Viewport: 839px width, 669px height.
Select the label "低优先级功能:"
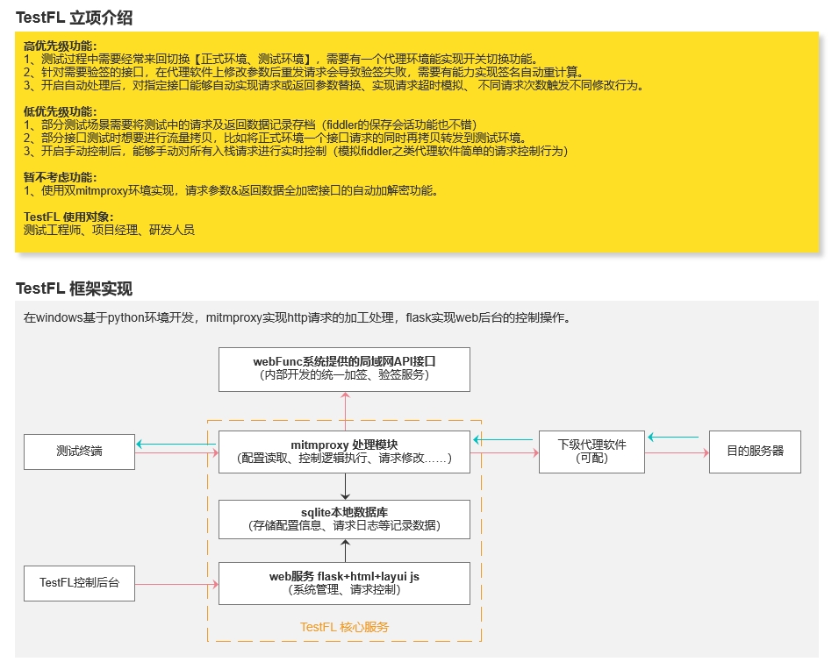[x=60, y=111]
